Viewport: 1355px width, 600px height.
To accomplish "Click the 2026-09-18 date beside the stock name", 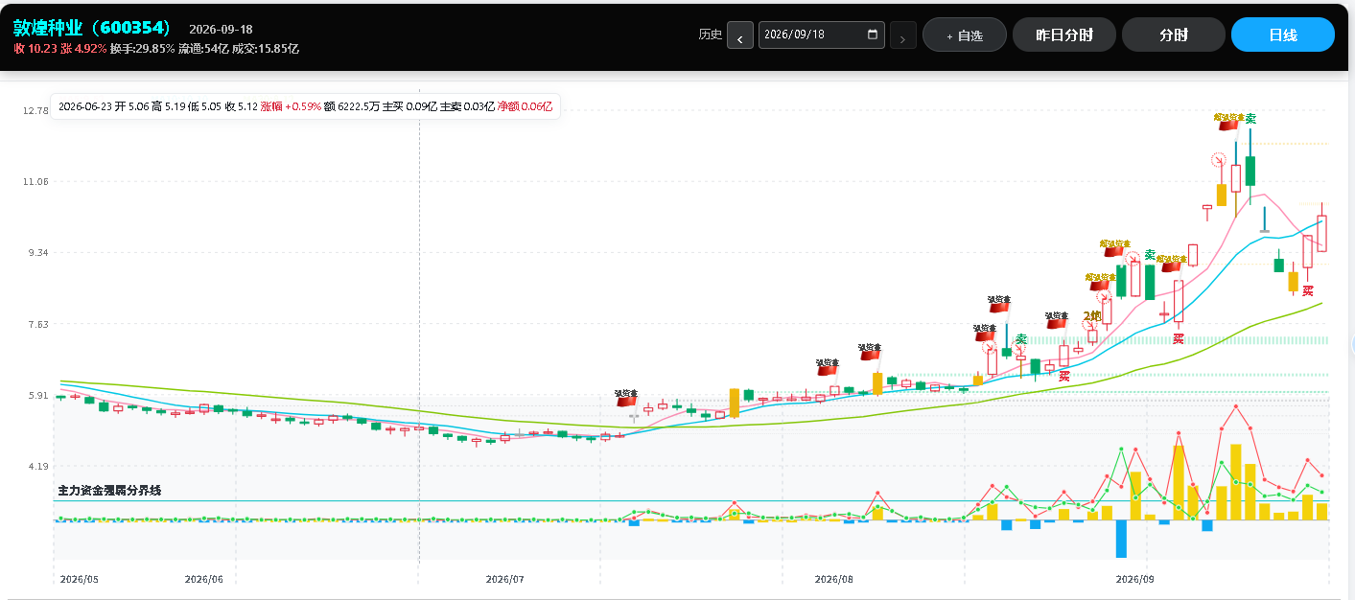I will click(221, 29).
